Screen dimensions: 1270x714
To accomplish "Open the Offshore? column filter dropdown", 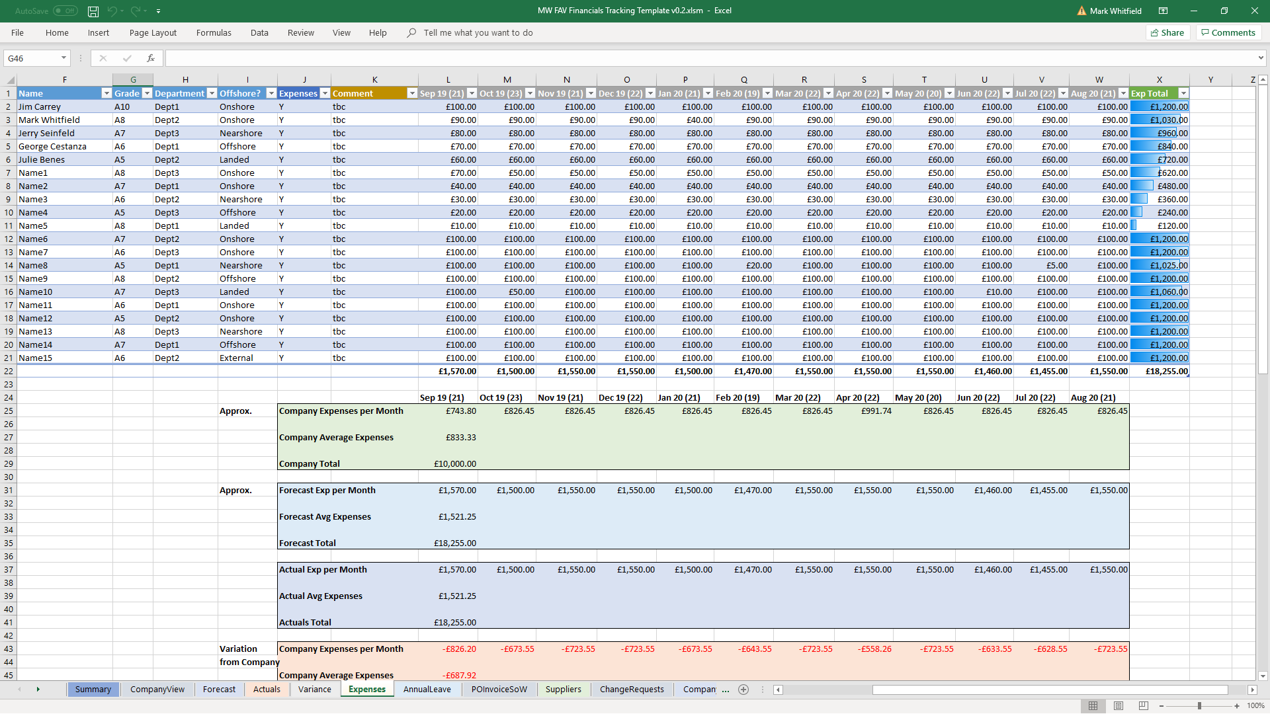I will [x=271, y=93].
